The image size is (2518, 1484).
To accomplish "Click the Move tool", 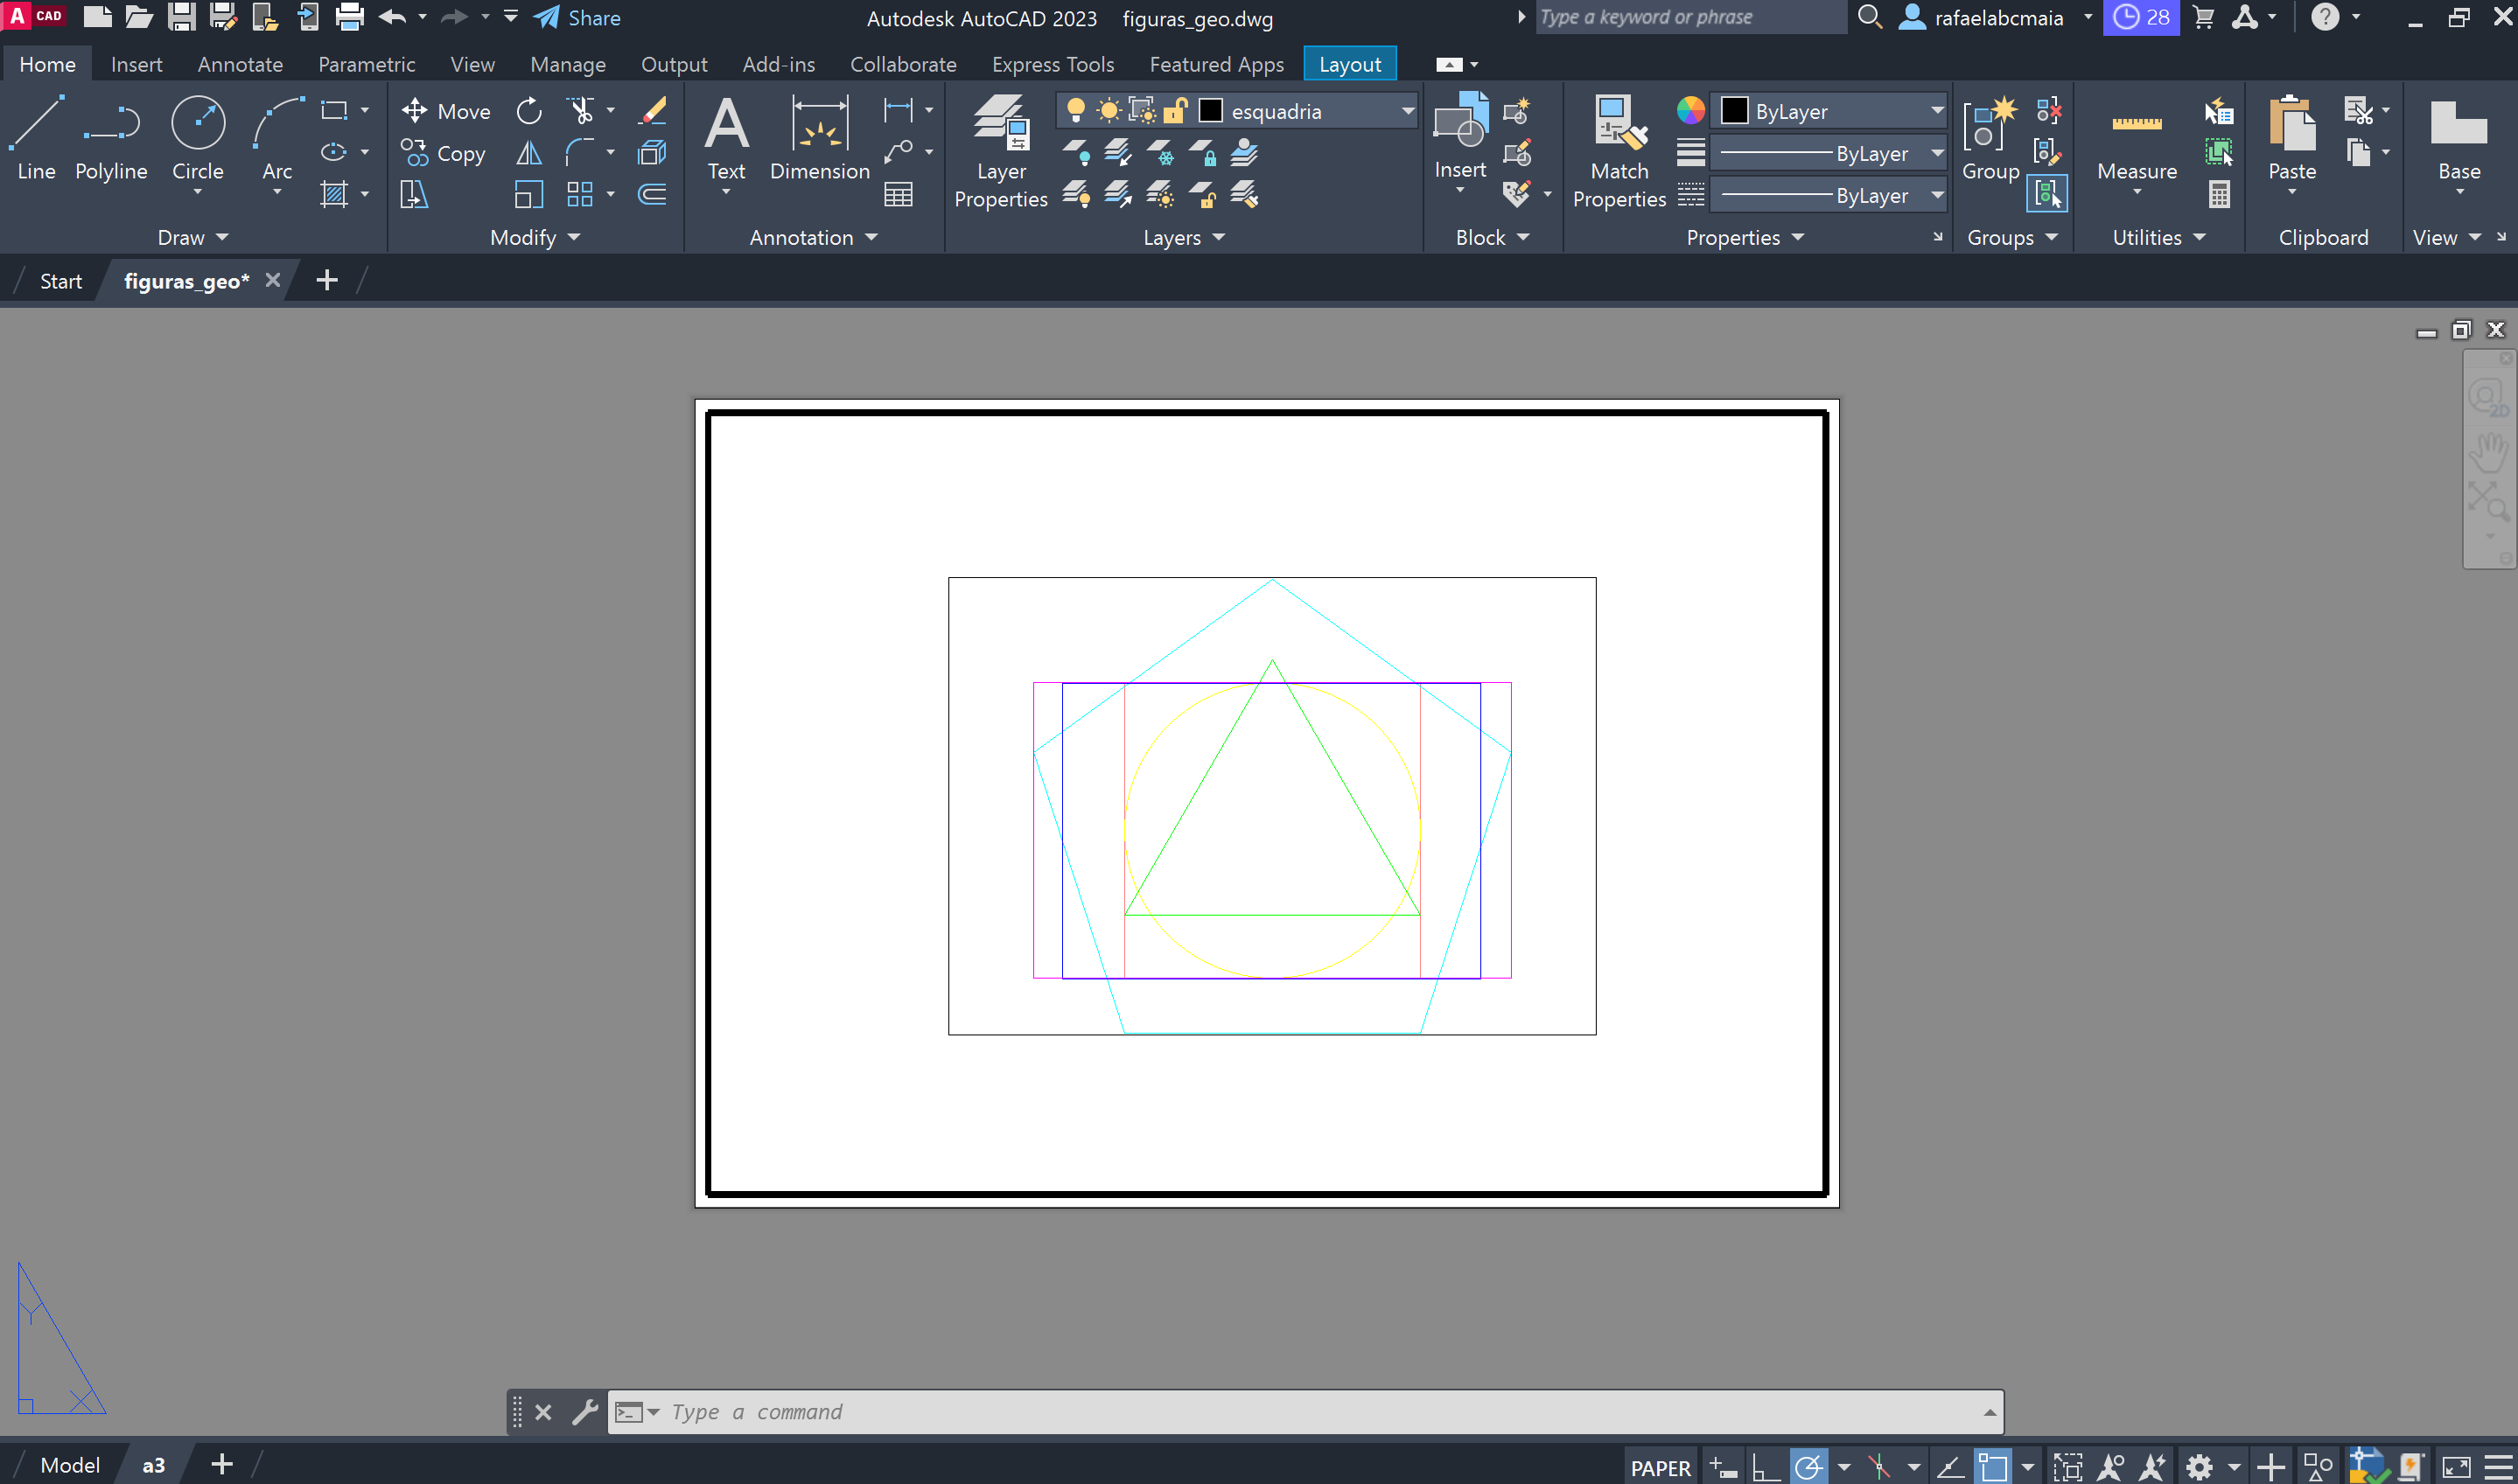I will (x=445, y=111).
